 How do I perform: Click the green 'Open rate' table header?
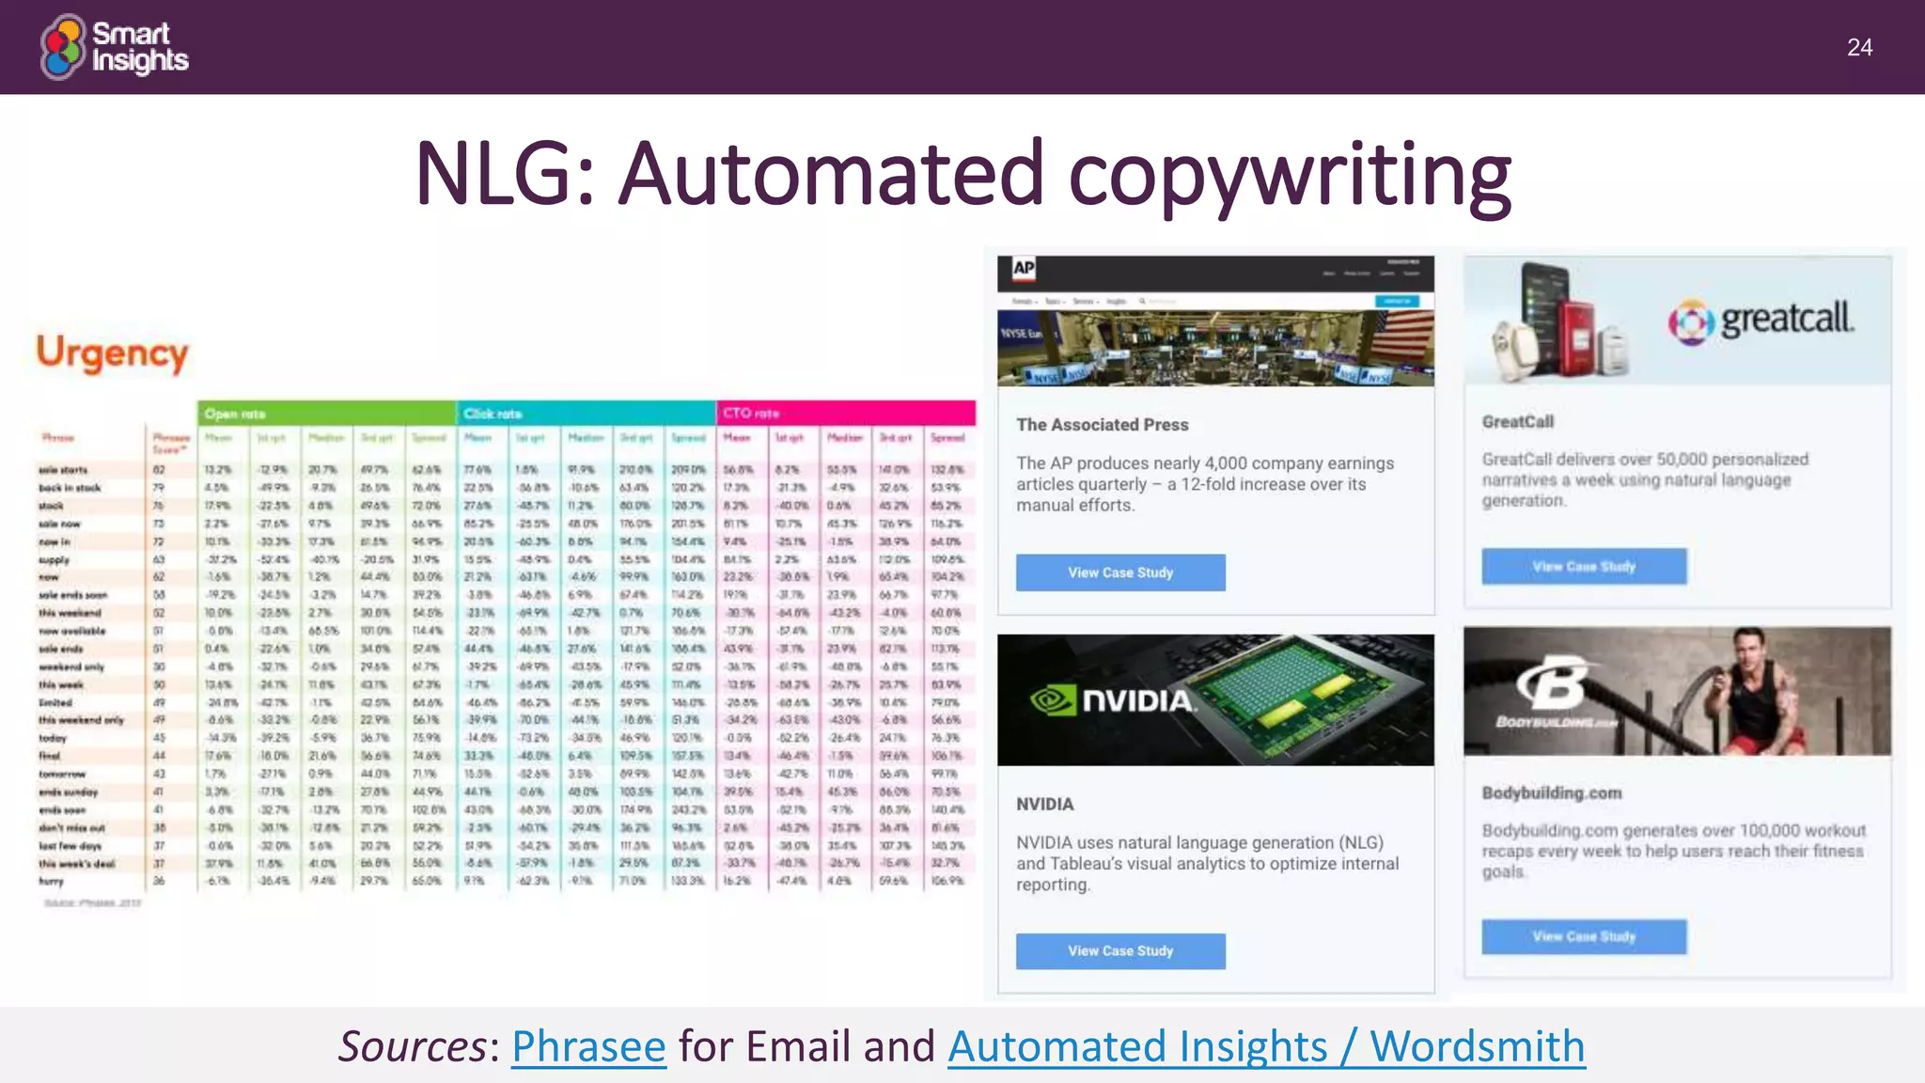(x=327, y=414)
